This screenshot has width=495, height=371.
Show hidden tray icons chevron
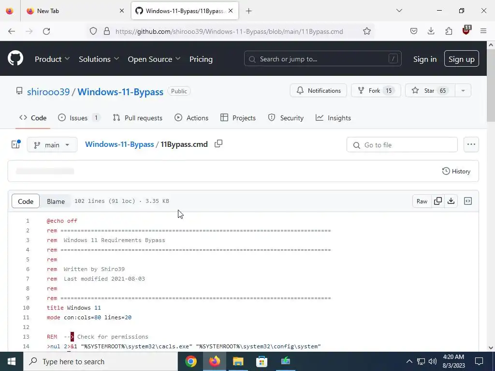tap(409, 361)
